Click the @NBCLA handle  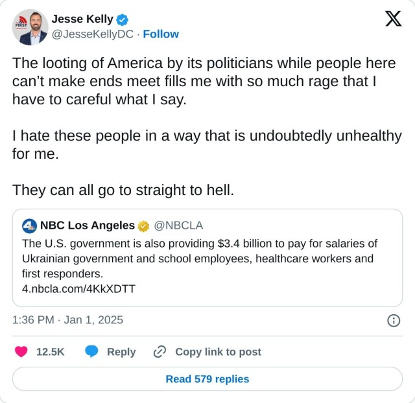click(180, 225)
